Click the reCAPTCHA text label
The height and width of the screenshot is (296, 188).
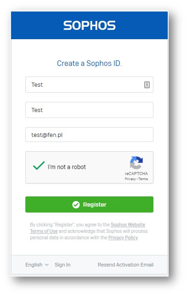click(136, 173)
